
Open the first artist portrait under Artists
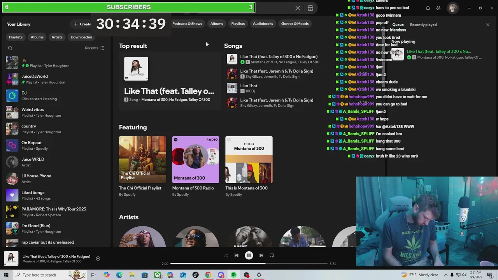pos(142,236)
